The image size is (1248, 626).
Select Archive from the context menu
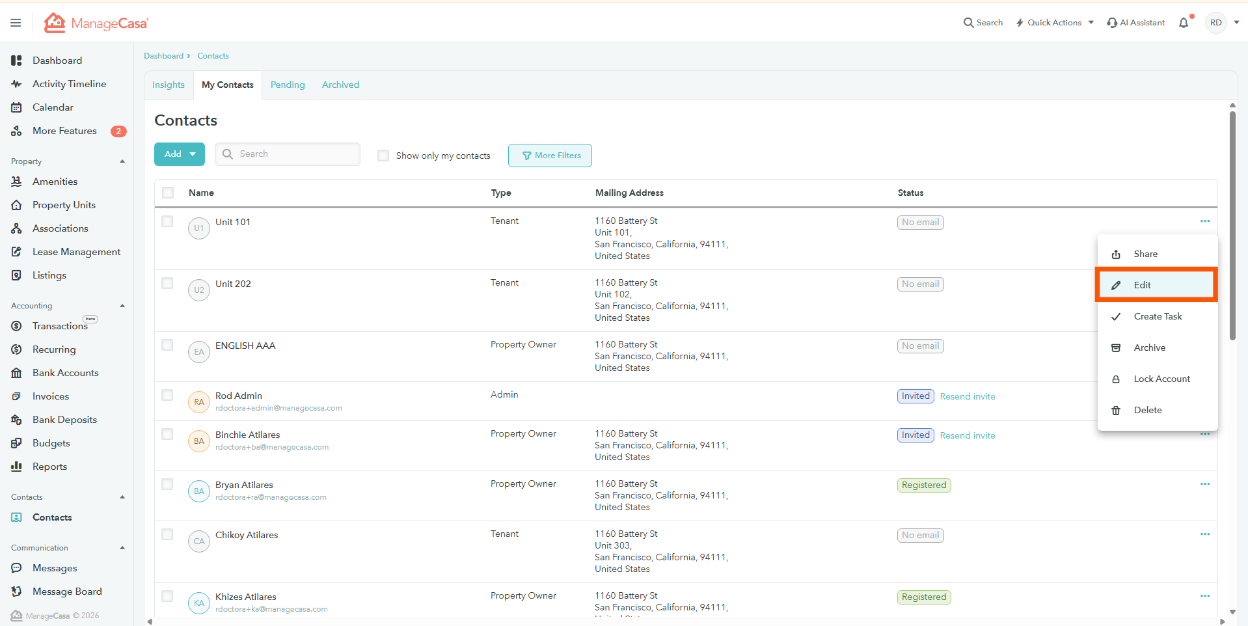point(1149,347)
